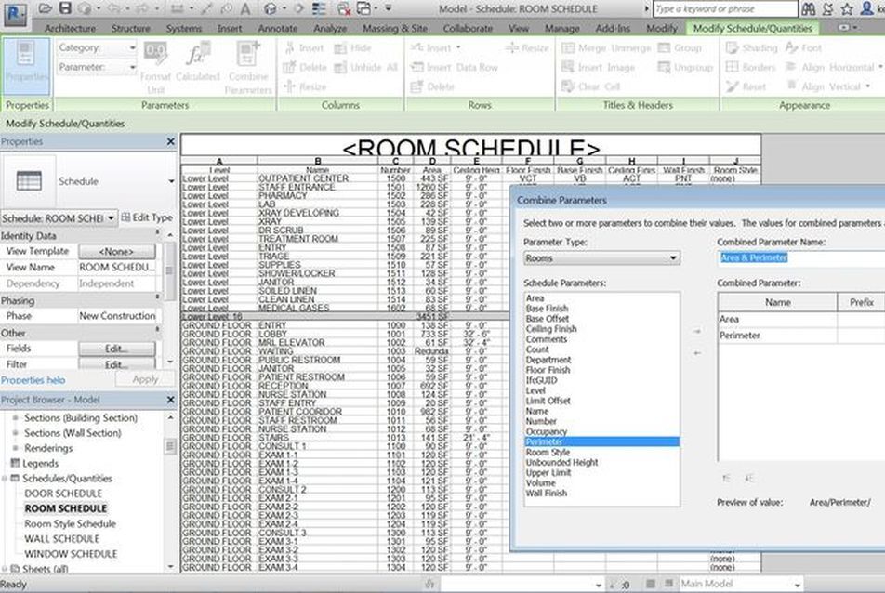The width and height of the screenshot is (885, 593).
Task: Click Edit Type in Properties panel
Action: click(x=147, y=217)
